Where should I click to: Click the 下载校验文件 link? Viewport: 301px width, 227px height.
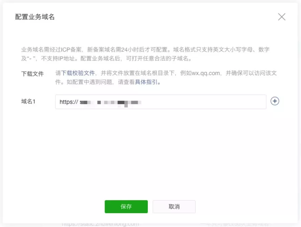(78, 73)
